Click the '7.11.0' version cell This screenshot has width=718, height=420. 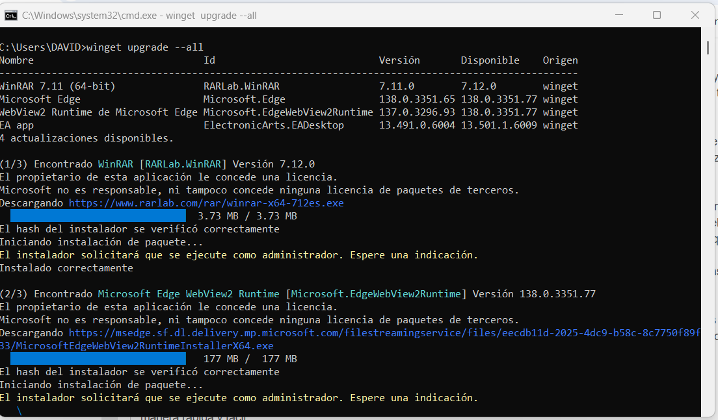click(397, 86)
